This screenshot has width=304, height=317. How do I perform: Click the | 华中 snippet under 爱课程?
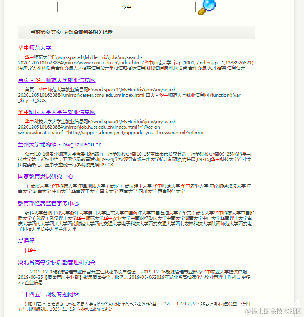click(31, 250)
